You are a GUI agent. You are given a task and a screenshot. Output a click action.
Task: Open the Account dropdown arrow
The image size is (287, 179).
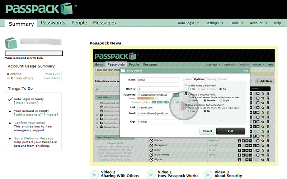[x=266, y=23]
